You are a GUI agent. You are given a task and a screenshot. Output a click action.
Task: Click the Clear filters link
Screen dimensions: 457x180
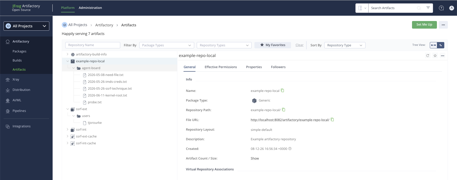pos(299,45)
